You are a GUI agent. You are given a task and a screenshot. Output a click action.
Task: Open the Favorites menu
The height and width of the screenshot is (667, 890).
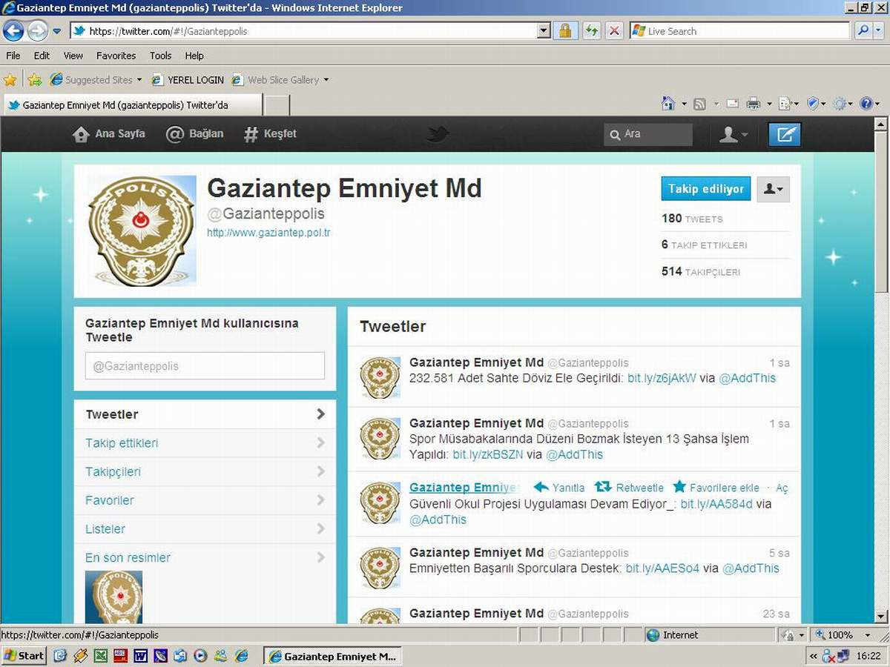[x=116, y=56]
